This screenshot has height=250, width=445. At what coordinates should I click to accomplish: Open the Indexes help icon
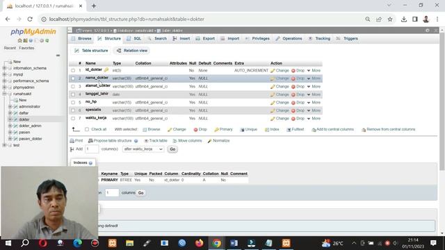[x=90, y=163]
